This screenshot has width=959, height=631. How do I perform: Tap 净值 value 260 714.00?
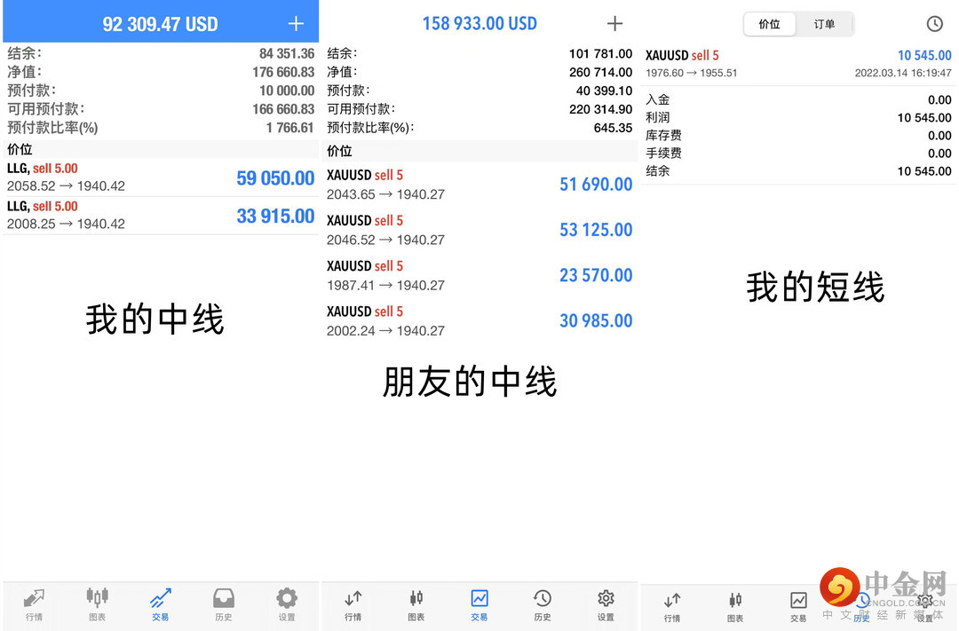pyautogui.click(x=600, y=72)
